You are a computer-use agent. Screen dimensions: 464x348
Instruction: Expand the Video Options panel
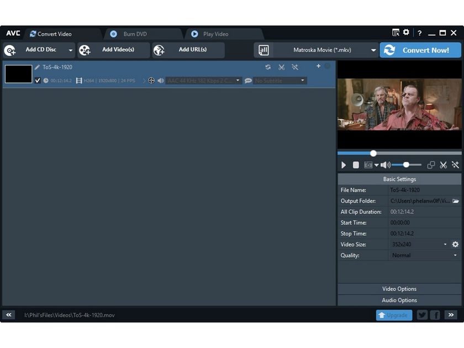click(x=399, y=289)
